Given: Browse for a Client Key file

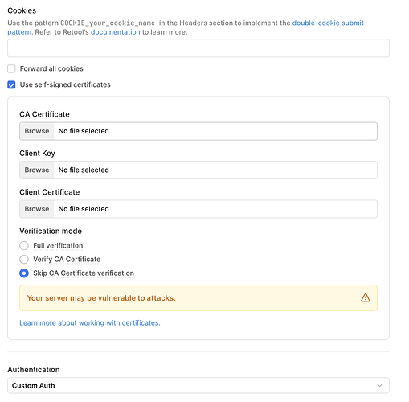Looking at the screenshot, I should [x=37, y=170].
